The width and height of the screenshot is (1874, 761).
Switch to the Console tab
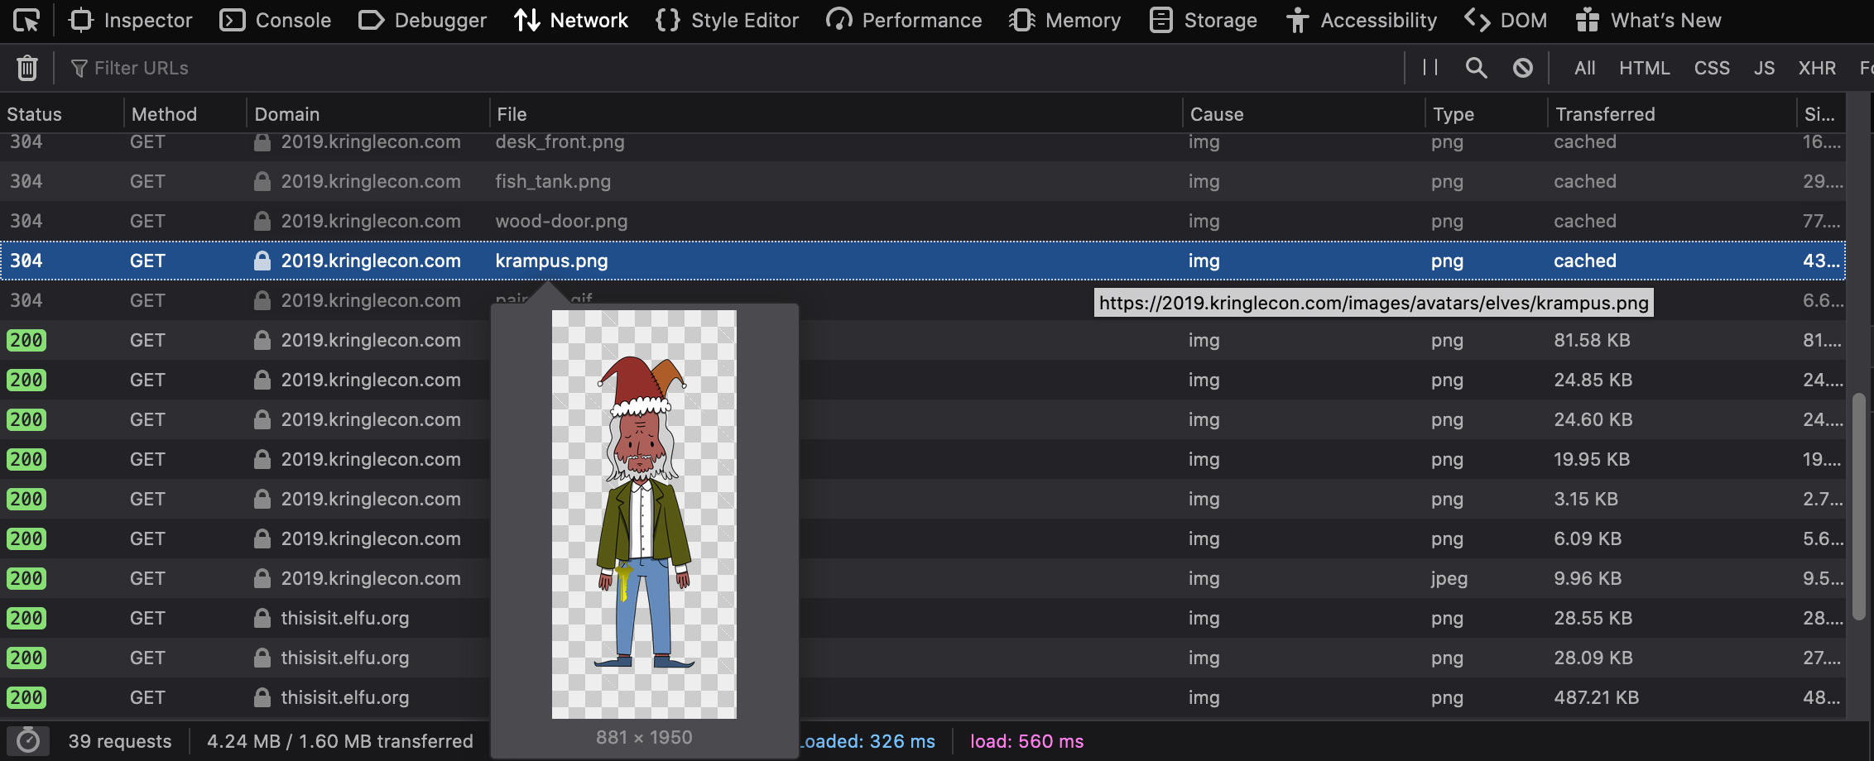[x=276, y=20]
